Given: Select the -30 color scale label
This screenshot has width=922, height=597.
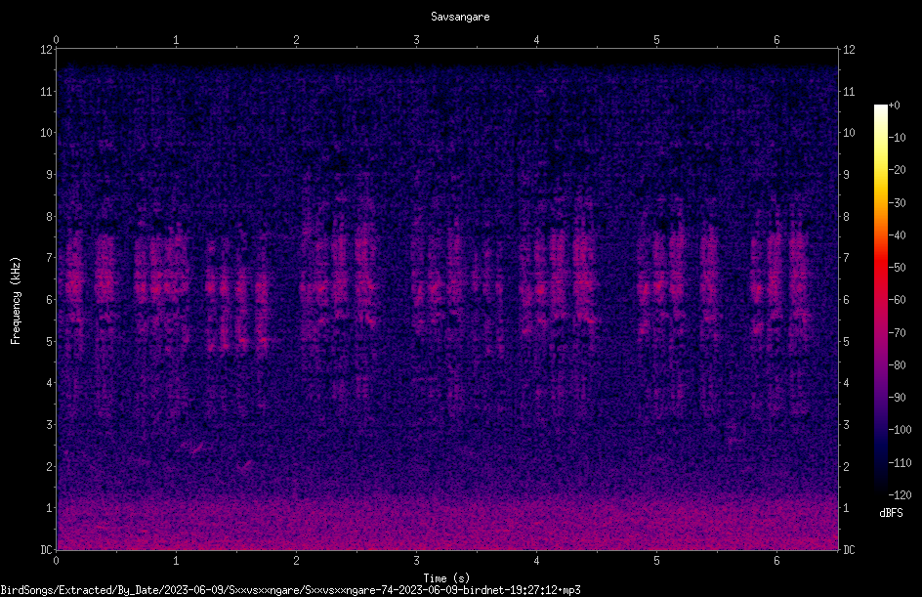Looking at the screenshot, I should (x=897, y=203).
